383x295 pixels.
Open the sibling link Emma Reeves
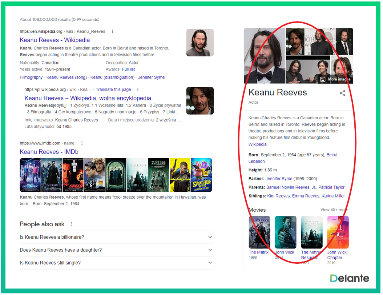[306, 196]
